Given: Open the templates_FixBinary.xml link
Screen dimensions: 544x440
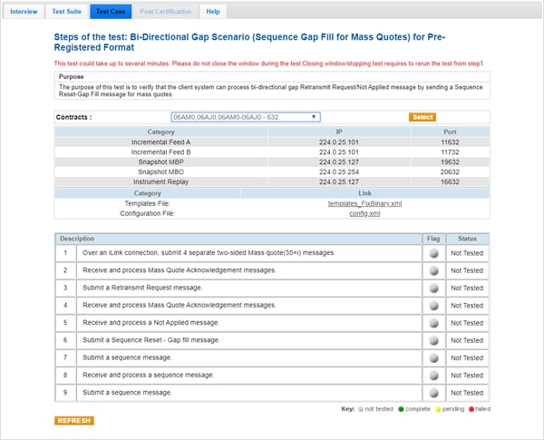Looking at the screenshot, I should click(364, 203).
